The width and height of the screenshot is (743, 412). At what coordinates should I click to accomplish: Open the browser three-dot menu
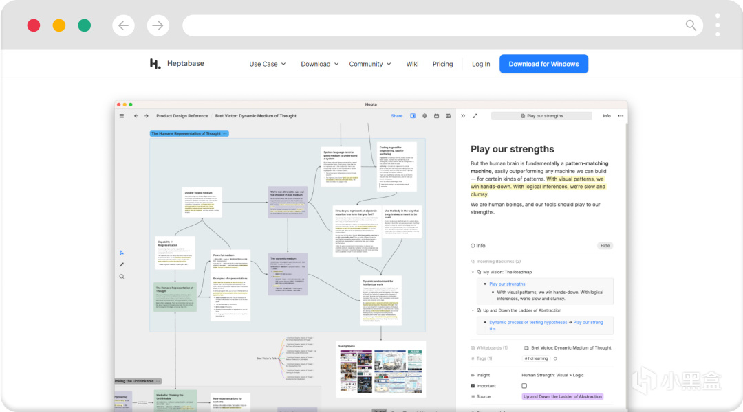718,25
